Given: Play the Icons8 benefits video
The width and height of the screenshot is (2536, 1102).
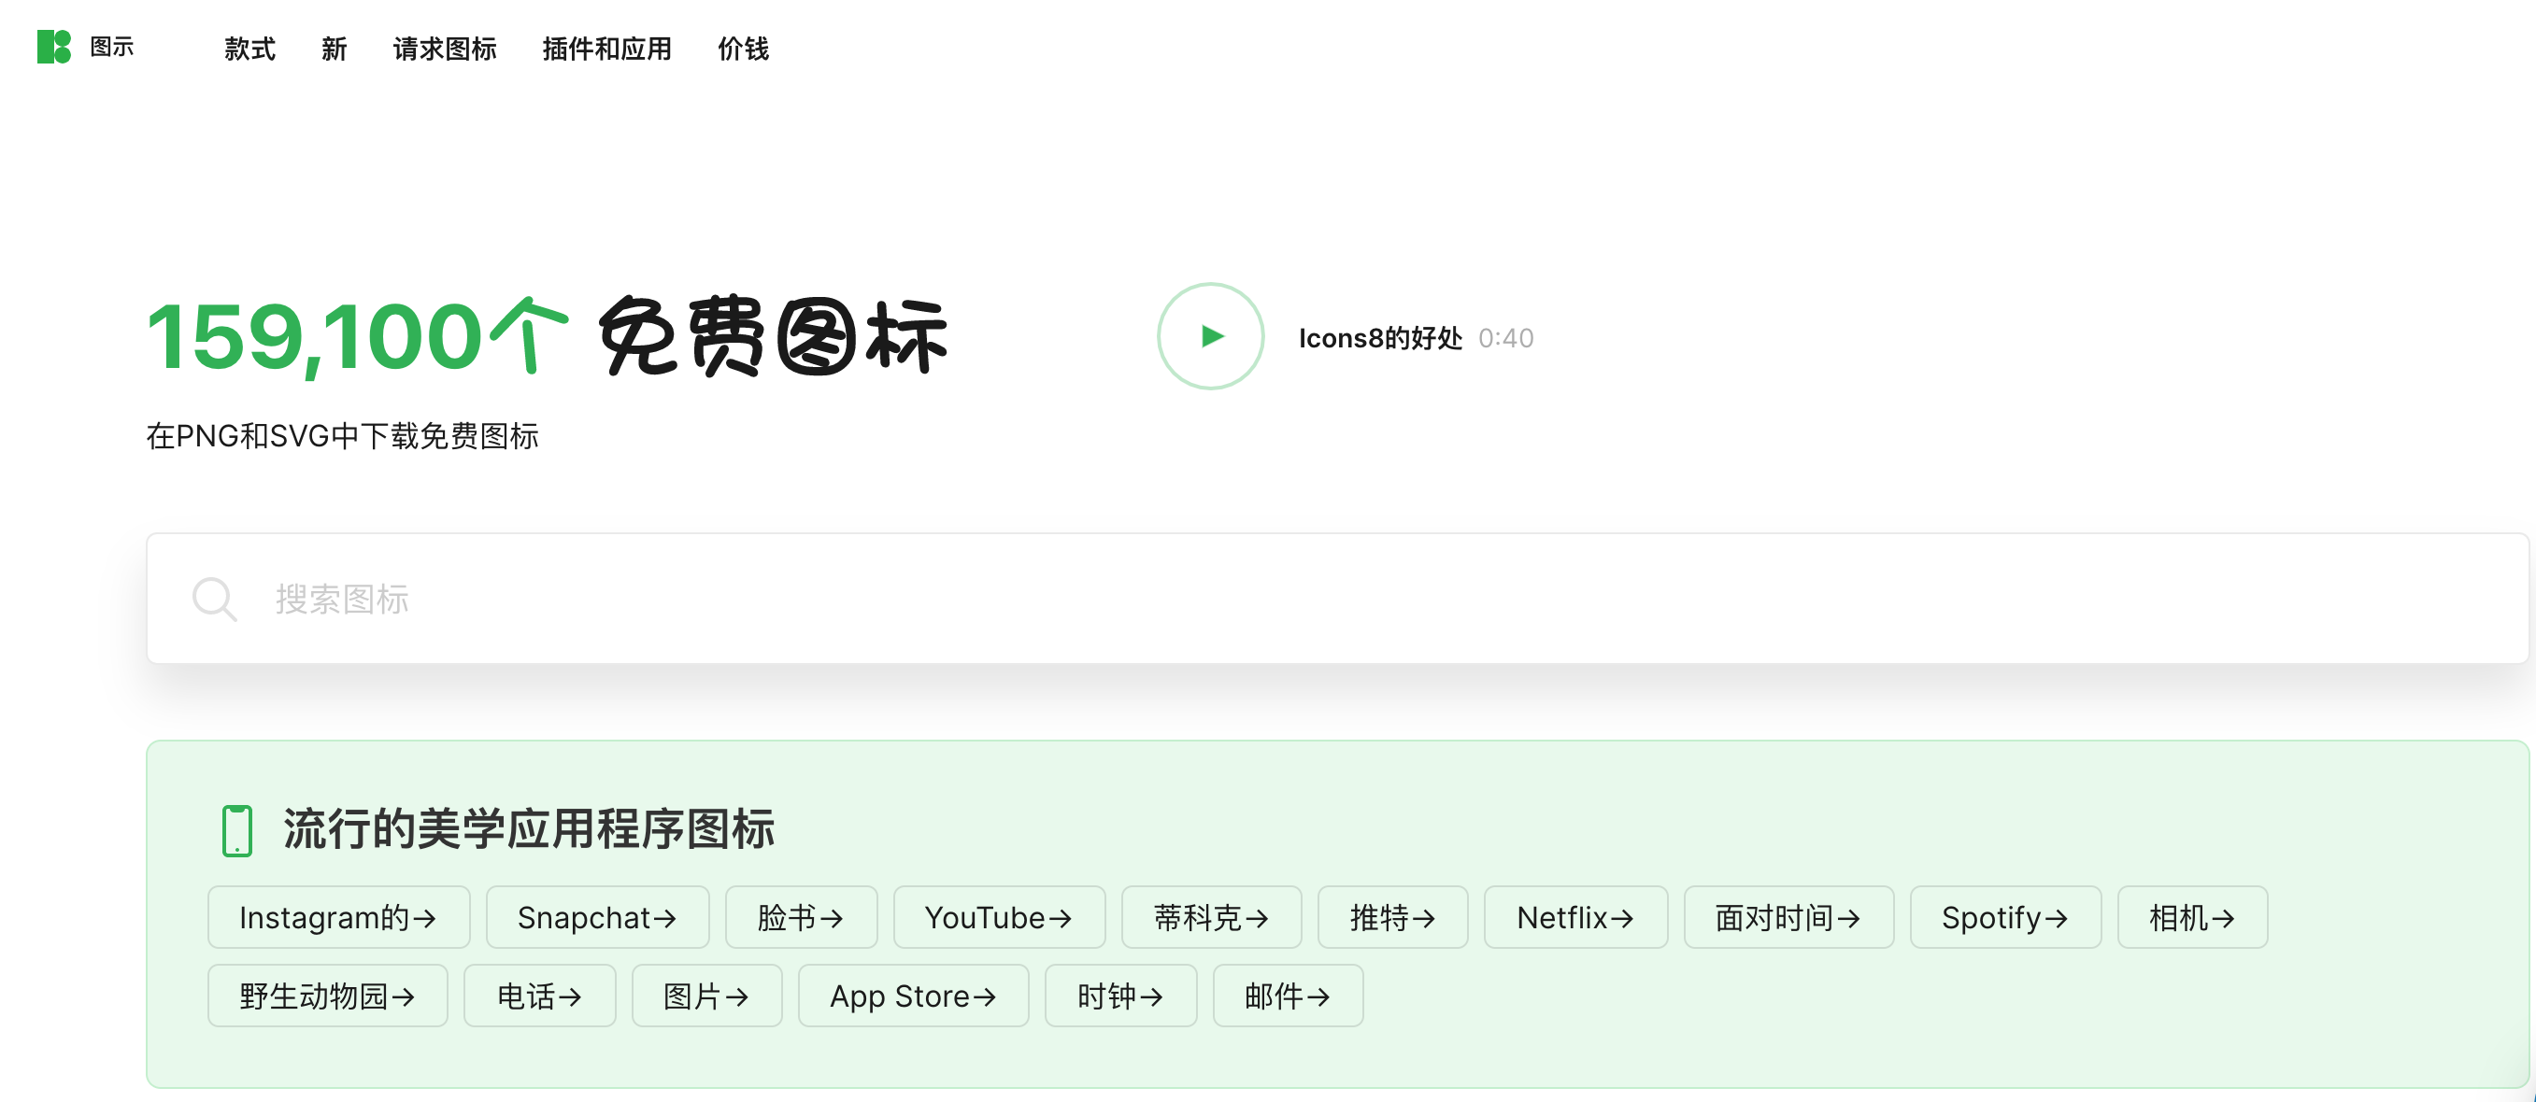Looking at the screenshot, I should tap(1210, 336).
